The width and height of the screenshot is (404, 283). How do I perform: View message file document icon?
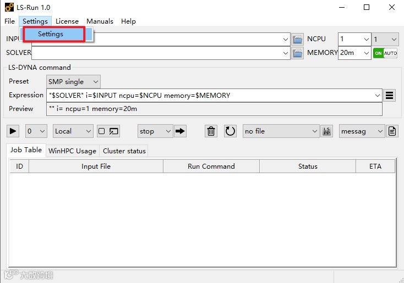tap(392, 131)
